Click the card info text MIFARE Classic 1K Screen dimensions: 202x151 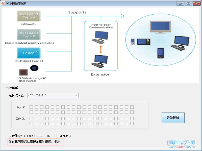pyautogui.click(x=37, y=136)
